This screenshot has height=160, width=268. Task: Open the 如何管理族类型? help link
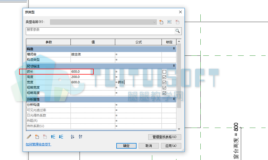coord(38,144)
